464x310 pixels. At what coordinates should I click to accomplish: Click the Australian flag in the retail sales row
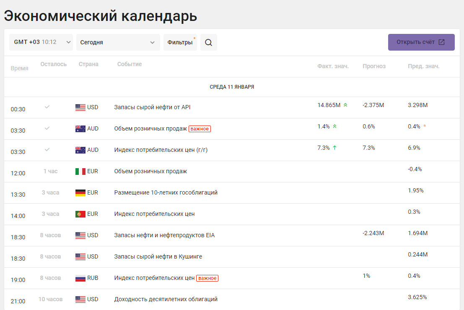[80, 129]
